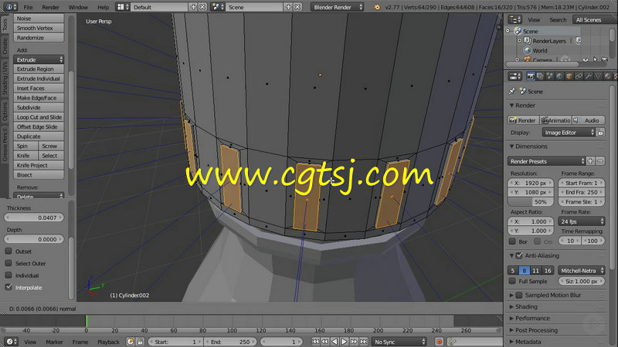
Task: Open the Timeline editor type icon
Action: [11, 342]
